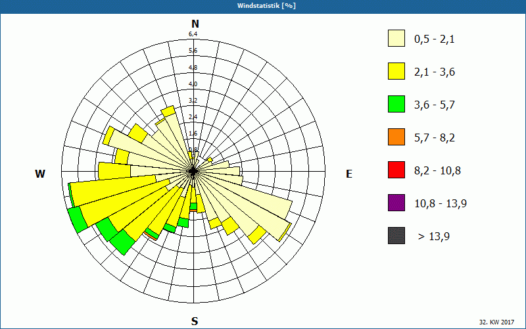
Task: Click the > 13,9 legend text
Action: click(x=434, y=237)
